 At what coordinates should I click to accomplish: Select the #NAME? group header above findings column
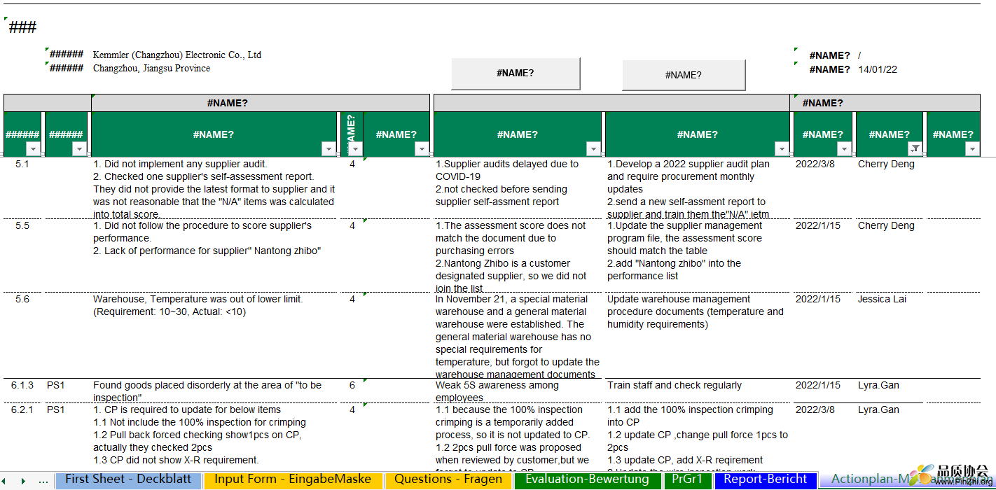228,103
